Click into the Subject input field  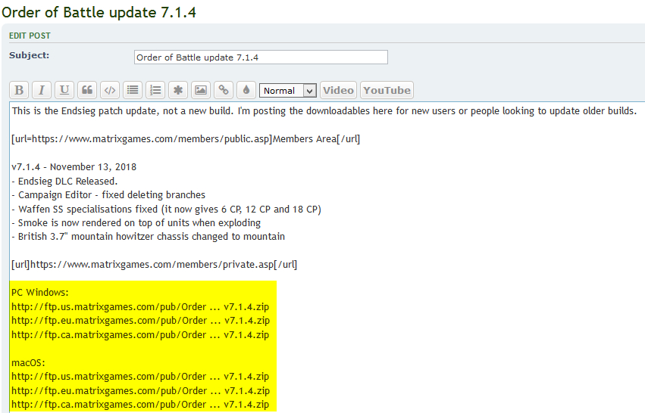click(x=260, y=57)
